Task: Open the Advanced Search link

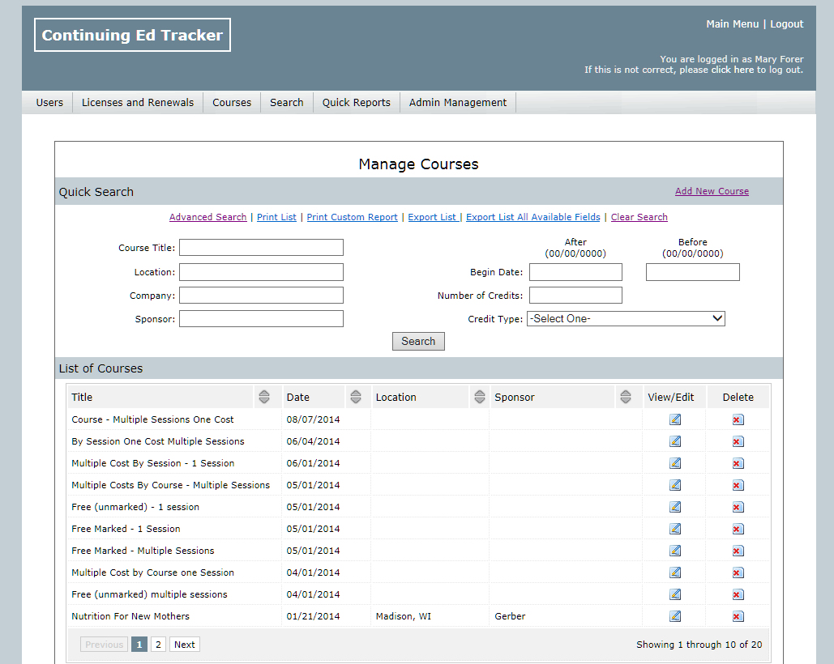Action: tap(207, 217)
